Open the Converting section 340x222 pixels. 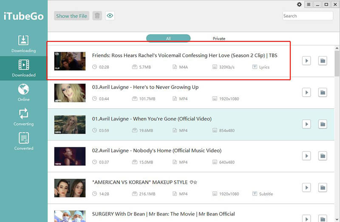[x=24, y=117]
